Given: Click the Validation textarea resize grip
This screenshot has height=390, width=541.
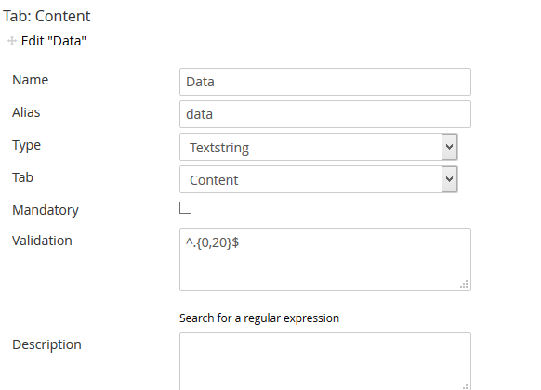Looking at the screenshot, I should coord(465,284).
